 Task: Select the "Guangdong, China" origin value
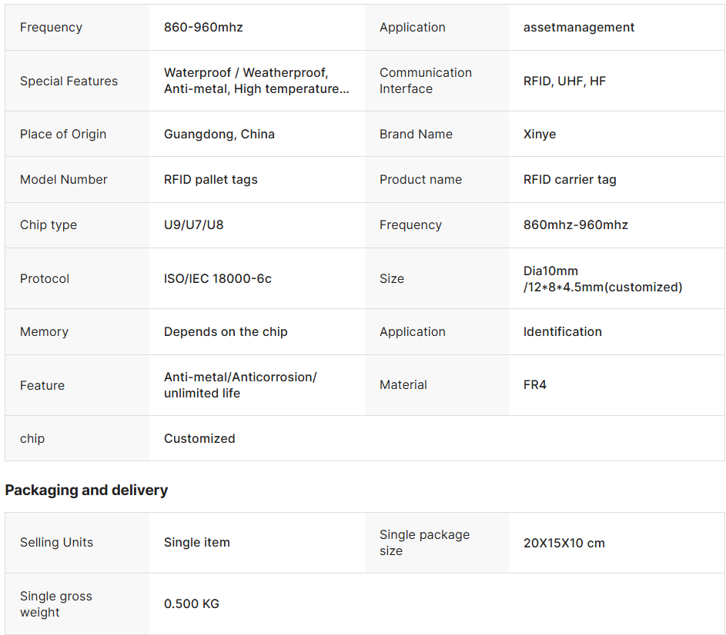219,134
